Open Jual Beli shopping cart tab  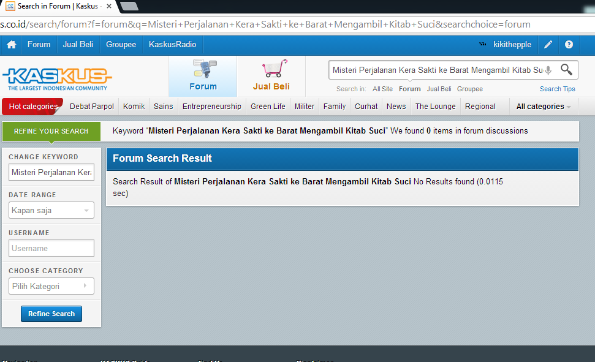271,76
